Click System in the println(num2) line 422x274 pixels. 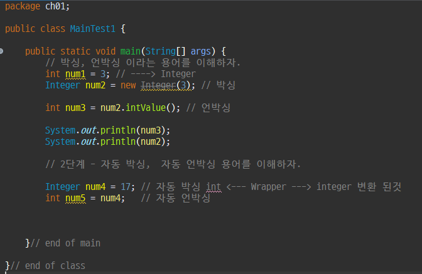tap(60, 142)
